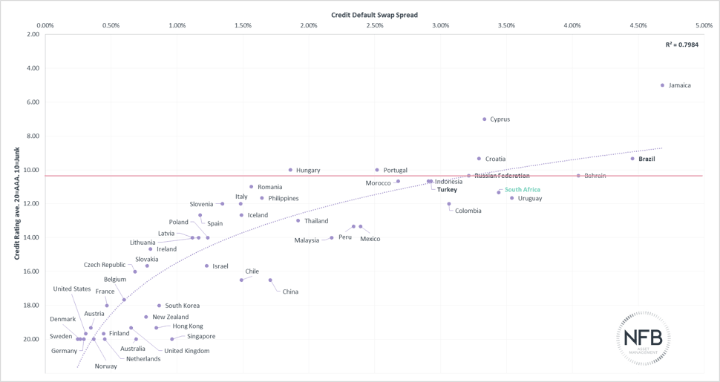The height and width of the screenshot is (382, 720).
Task: Select the Hungary data point dot
Action: [x=290, y=170]
